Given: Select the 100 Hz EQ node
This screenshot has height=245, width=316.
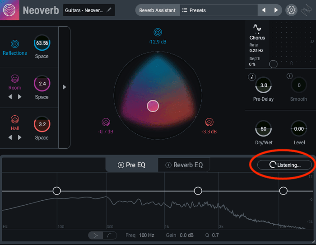Looking at the screenshot, I should click(x=57, y=191).
